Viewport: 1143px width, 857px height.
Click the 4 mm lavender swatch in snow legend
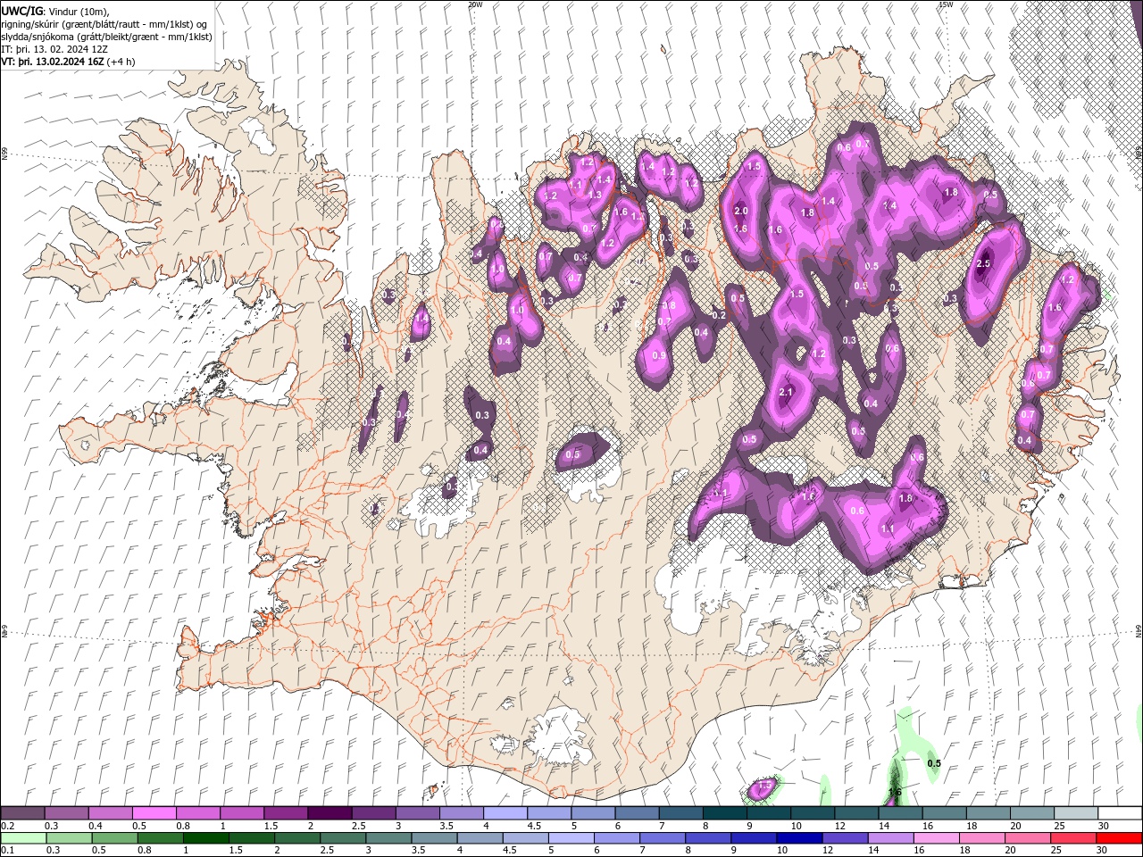click(x=504, y=813)
